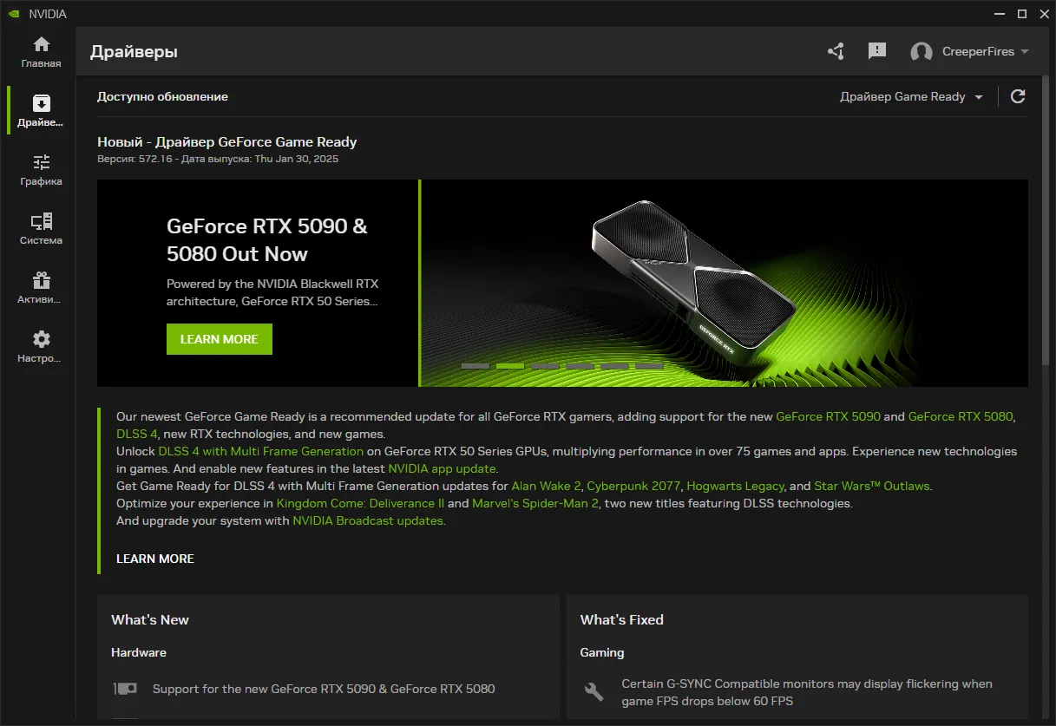Click 'Support for the new GeForce RTX 5090' entry
The image size is (1056, 726).
coord(324,689)
